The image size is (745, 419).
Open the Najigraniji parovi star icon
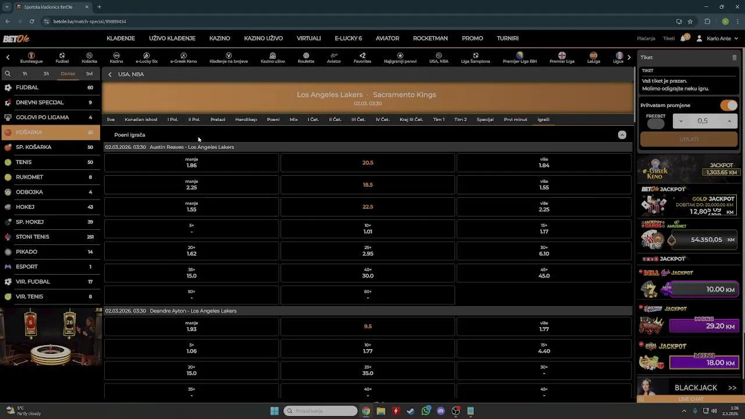point(400,58)
